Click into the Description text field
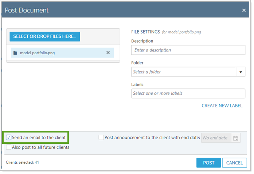This screenshot has height=174, width=254. click(x=188, y=50)
